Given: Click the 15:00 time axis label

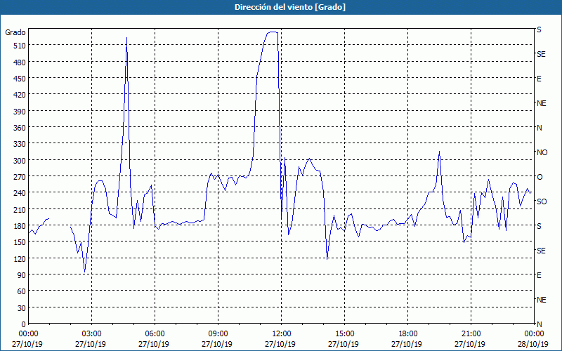Looking at the screenshot, I should coord(344,334).
